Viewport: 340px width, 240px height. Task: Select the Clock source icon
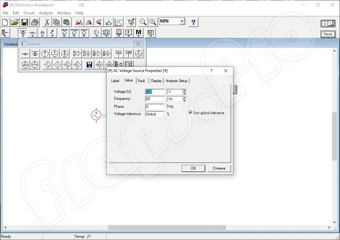(138, 54)
